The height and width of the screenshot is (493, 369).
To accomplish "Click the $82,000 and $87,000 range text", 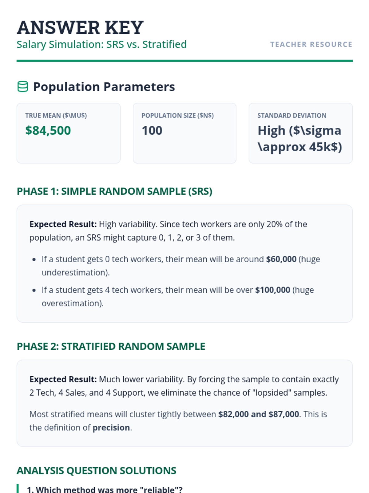I will [259, 414].
